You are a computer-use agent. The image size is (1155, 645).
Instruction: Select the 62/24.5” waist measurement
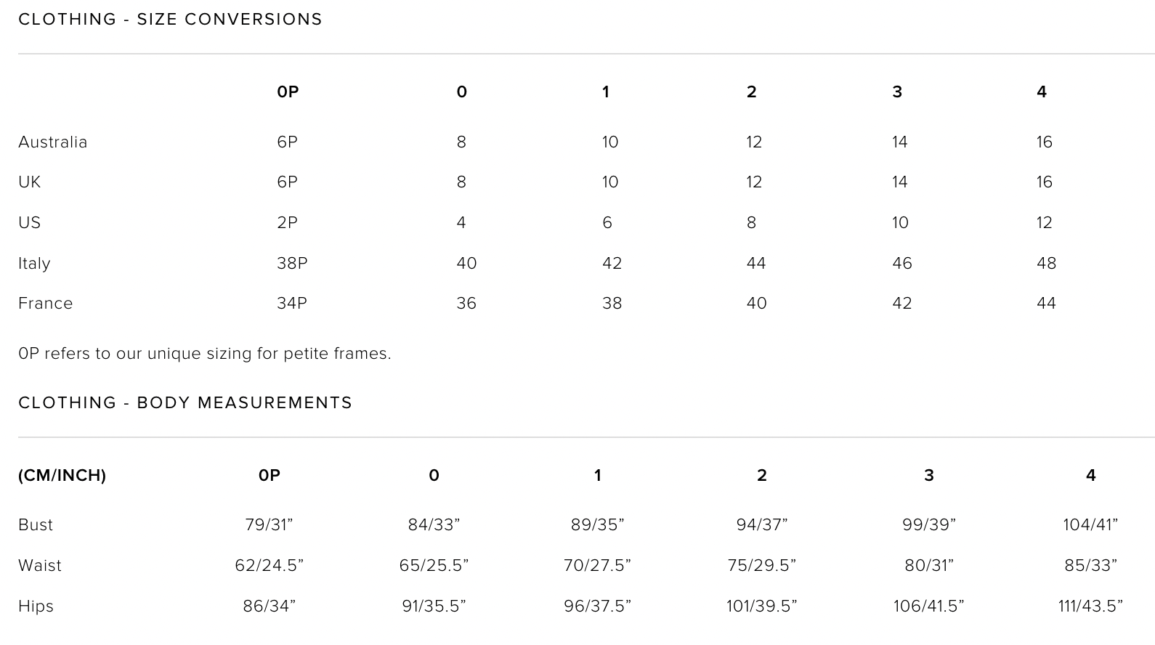point(269,566)
